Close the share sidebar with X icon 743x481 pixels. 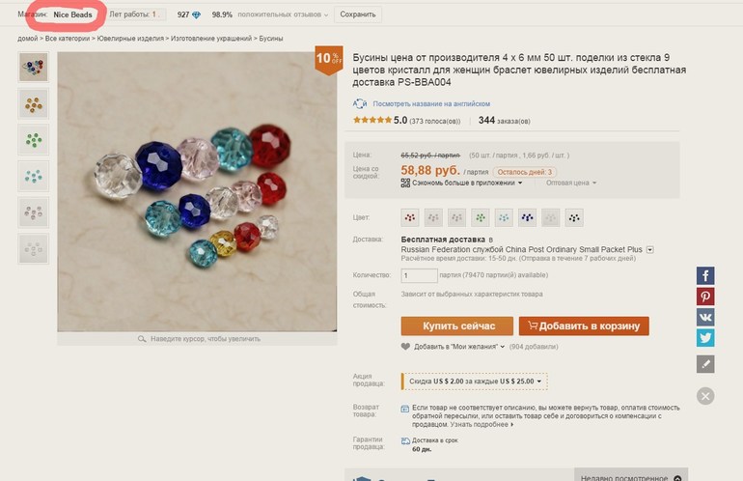[706, 395]
